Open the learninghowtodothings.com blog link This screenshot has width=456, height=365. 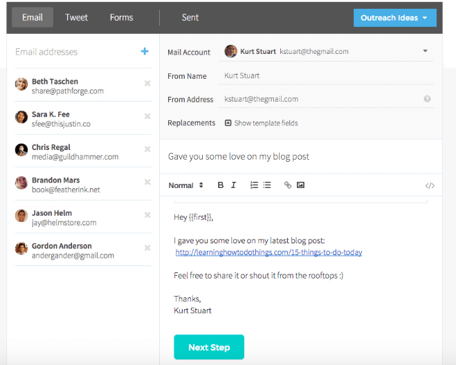point(268,252)
